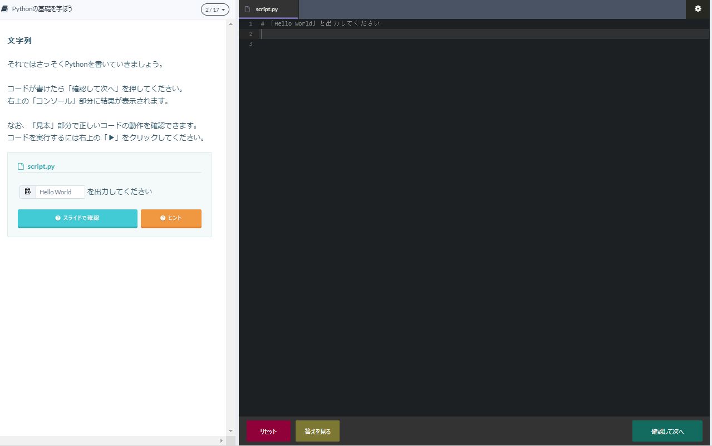Click the instruction panel scroll up arrow

(231, 24)
